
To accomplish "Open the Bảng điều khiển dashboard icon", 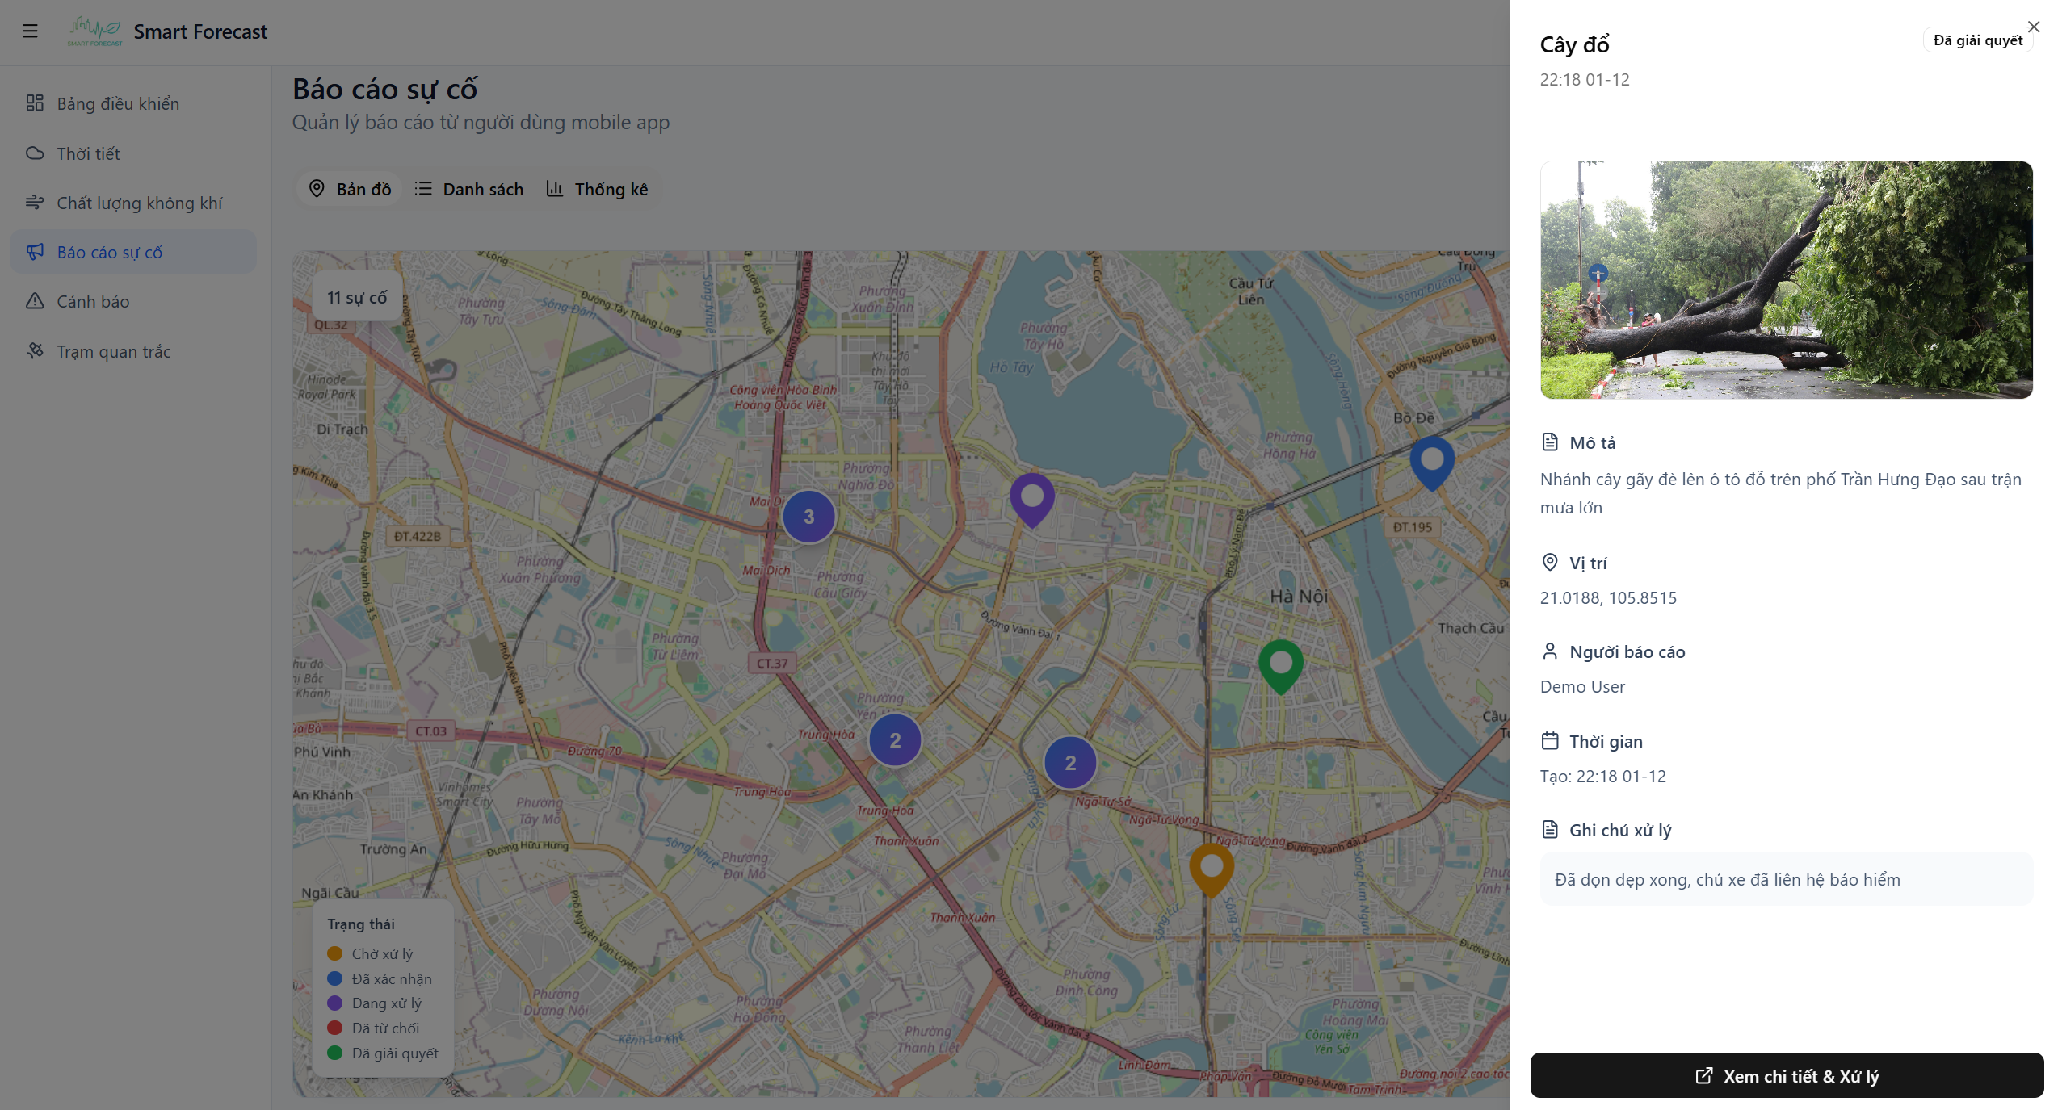I will [36, 103].
